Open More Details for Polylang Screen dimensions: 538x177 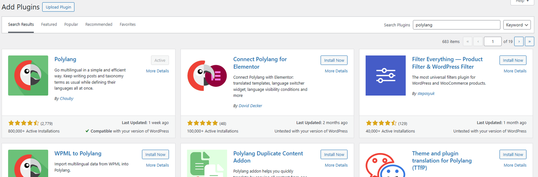tap(157, 71)
